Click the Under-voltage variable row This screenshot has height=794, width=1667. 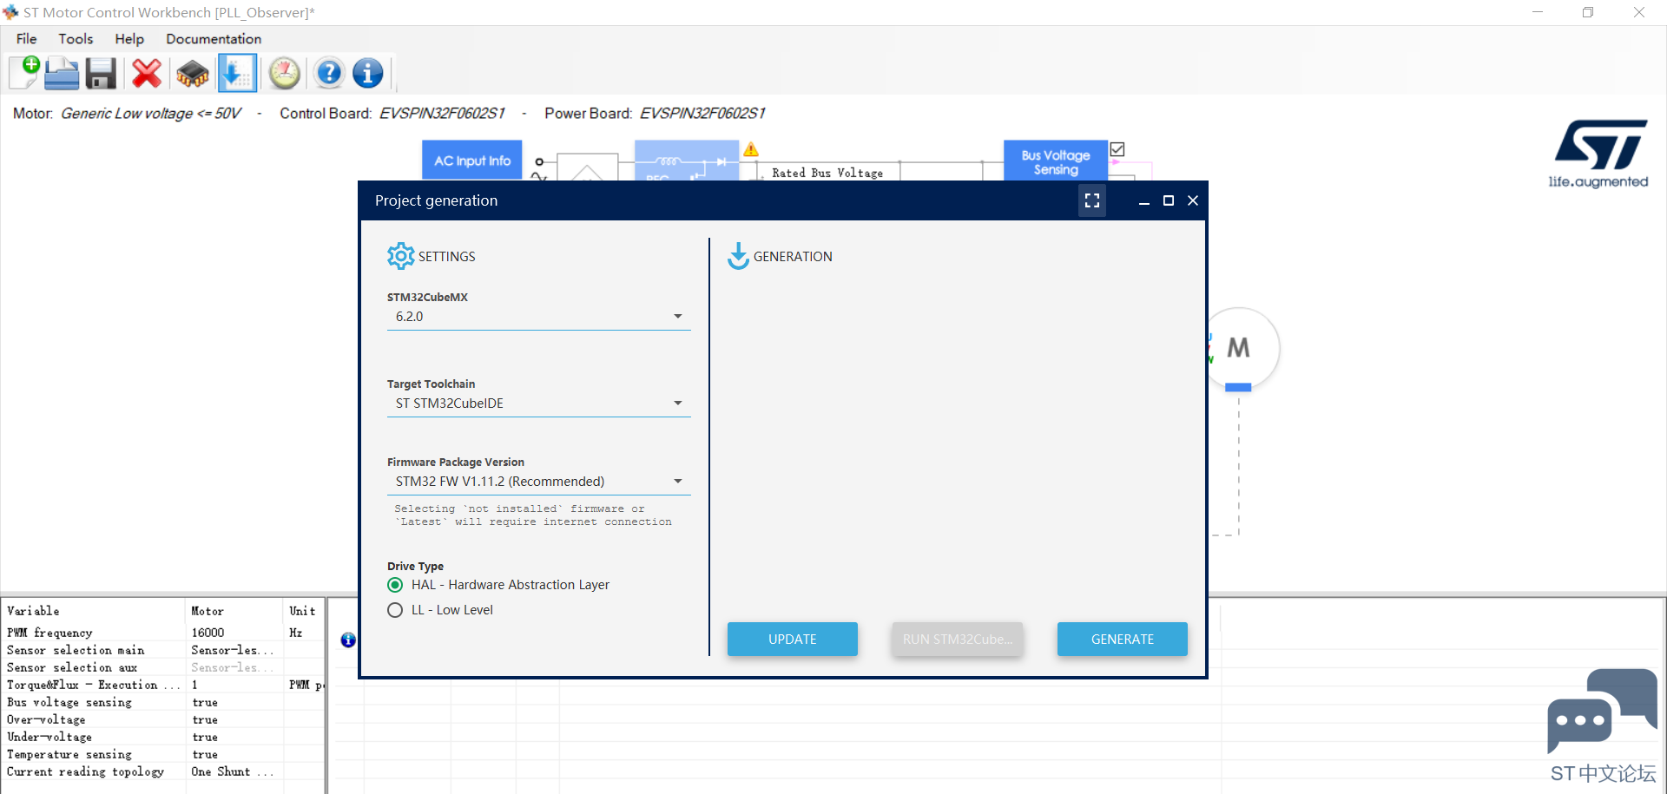pyautogui.click(x=163, y=737)
